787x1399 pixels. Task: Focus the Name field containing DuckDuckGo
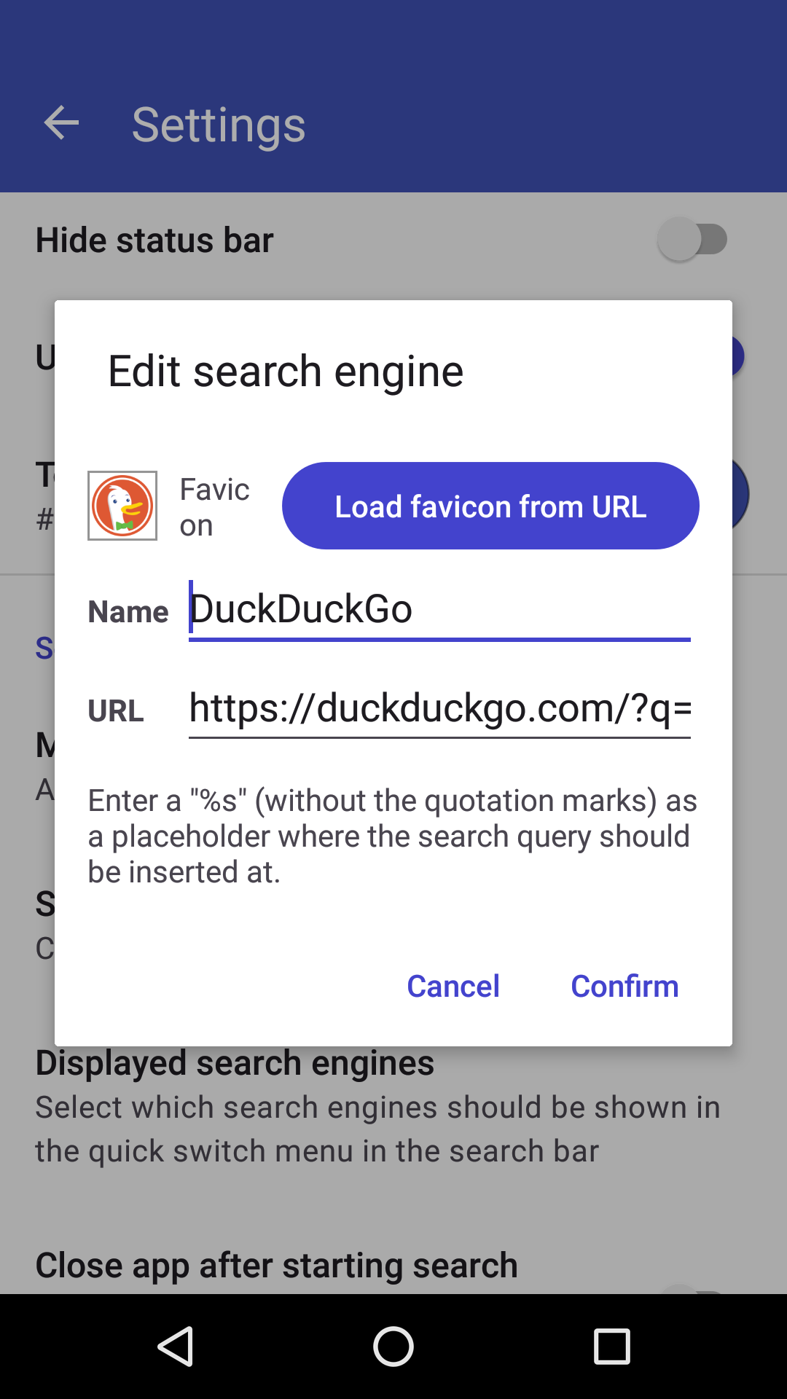click(x=439, y=609)
